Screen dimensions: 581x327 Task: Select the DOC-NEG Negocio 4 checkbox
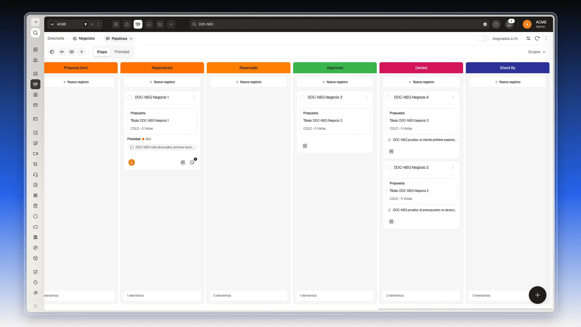pyautogui.click(x=389, y=97)
